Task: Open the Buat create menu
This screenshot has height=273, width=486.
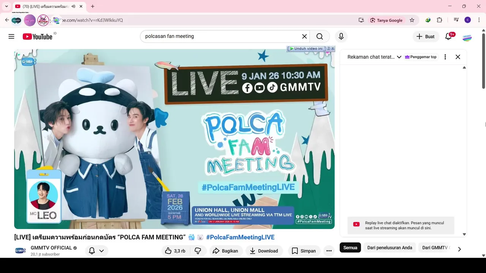Action: pos(426,36)
